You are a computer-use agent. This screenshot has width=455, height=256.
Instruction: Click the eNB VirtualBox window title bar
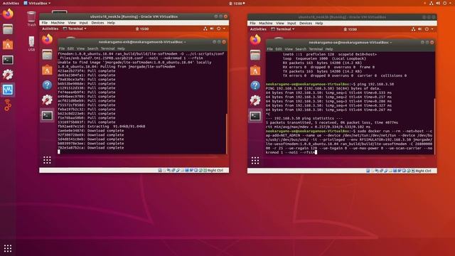(134, 16)
